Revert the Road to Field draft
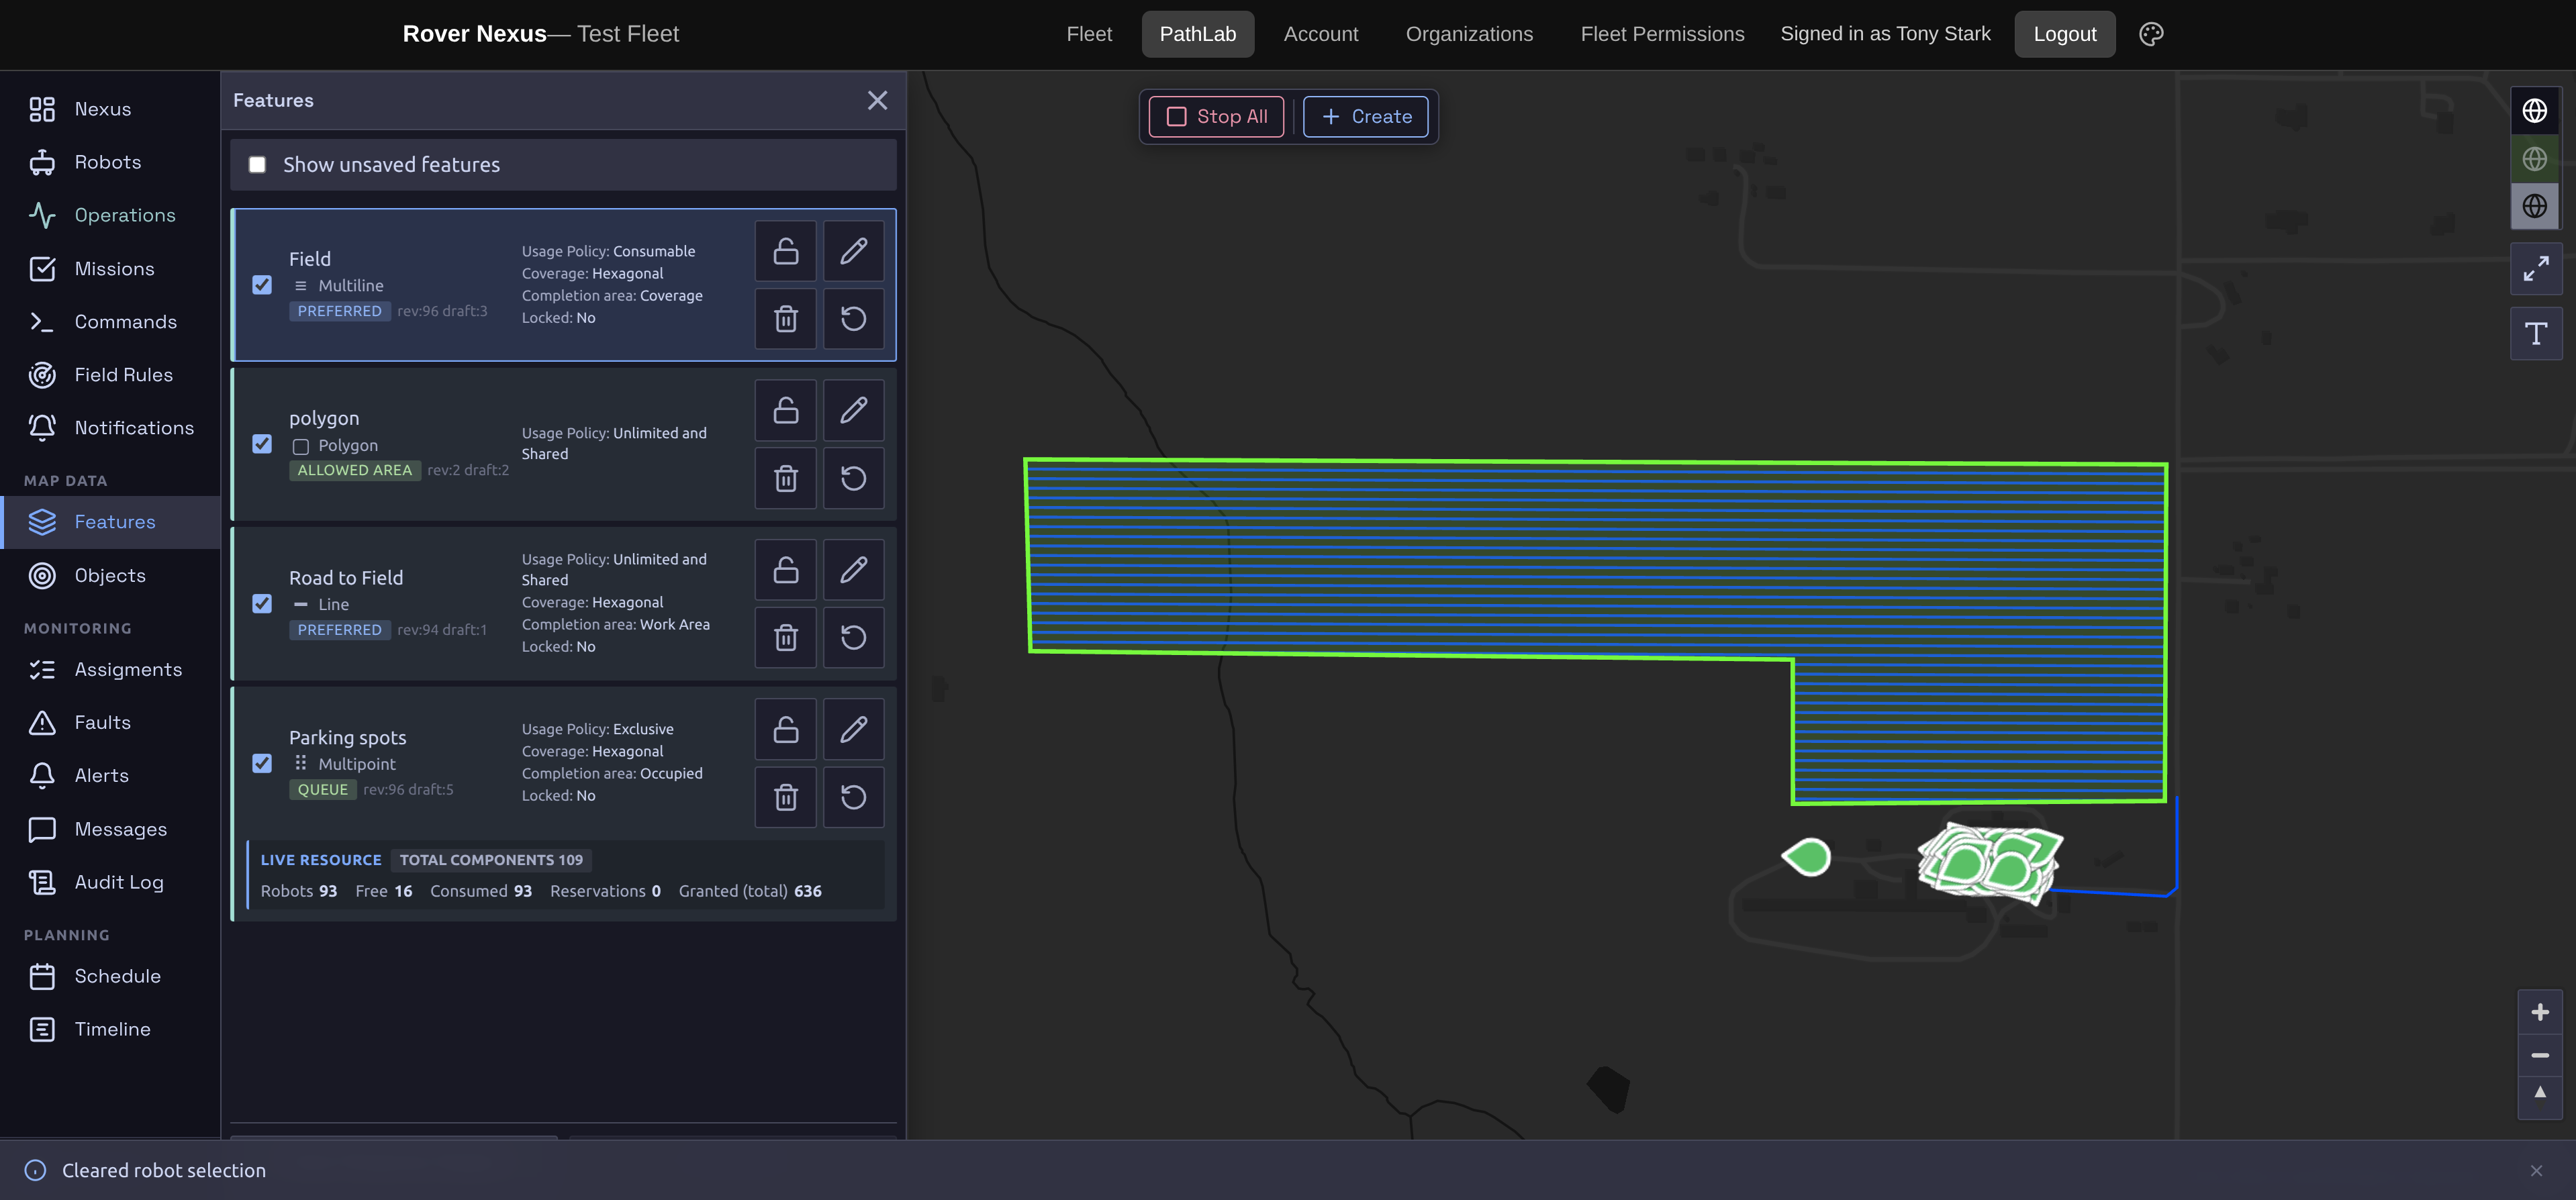The height and width of the screenshot is (1200, 2576). pos(853,637)
